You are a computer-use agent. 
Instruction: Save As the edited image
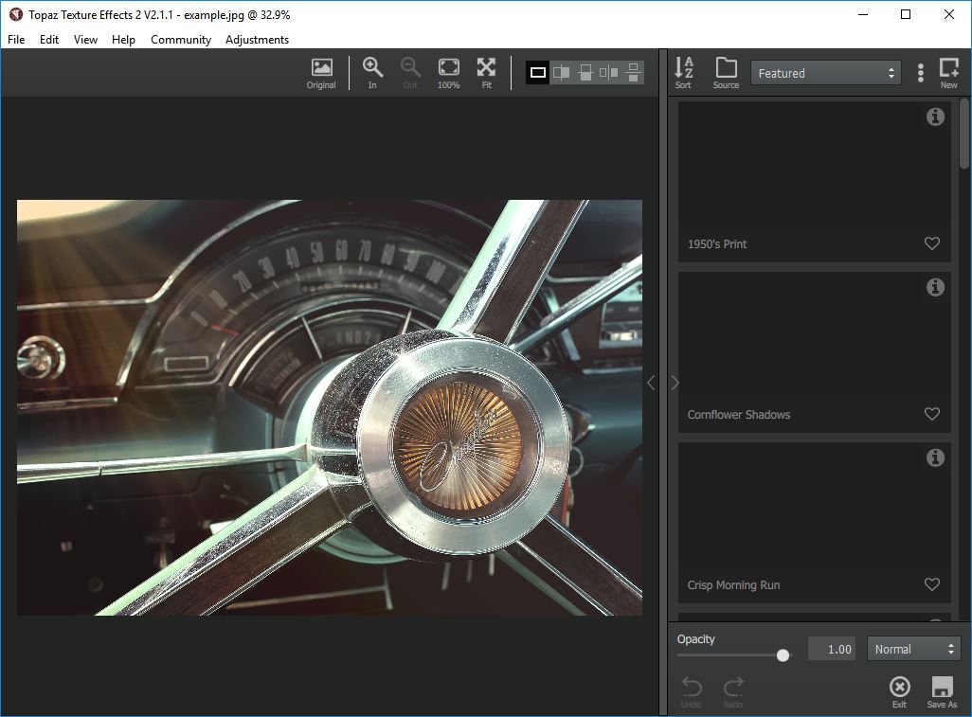point(942,692)
